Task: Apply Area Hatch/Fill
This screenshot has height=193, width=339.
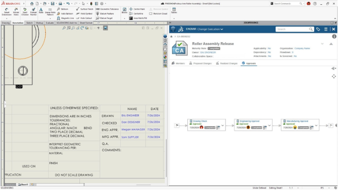Action: pos(138,18)
